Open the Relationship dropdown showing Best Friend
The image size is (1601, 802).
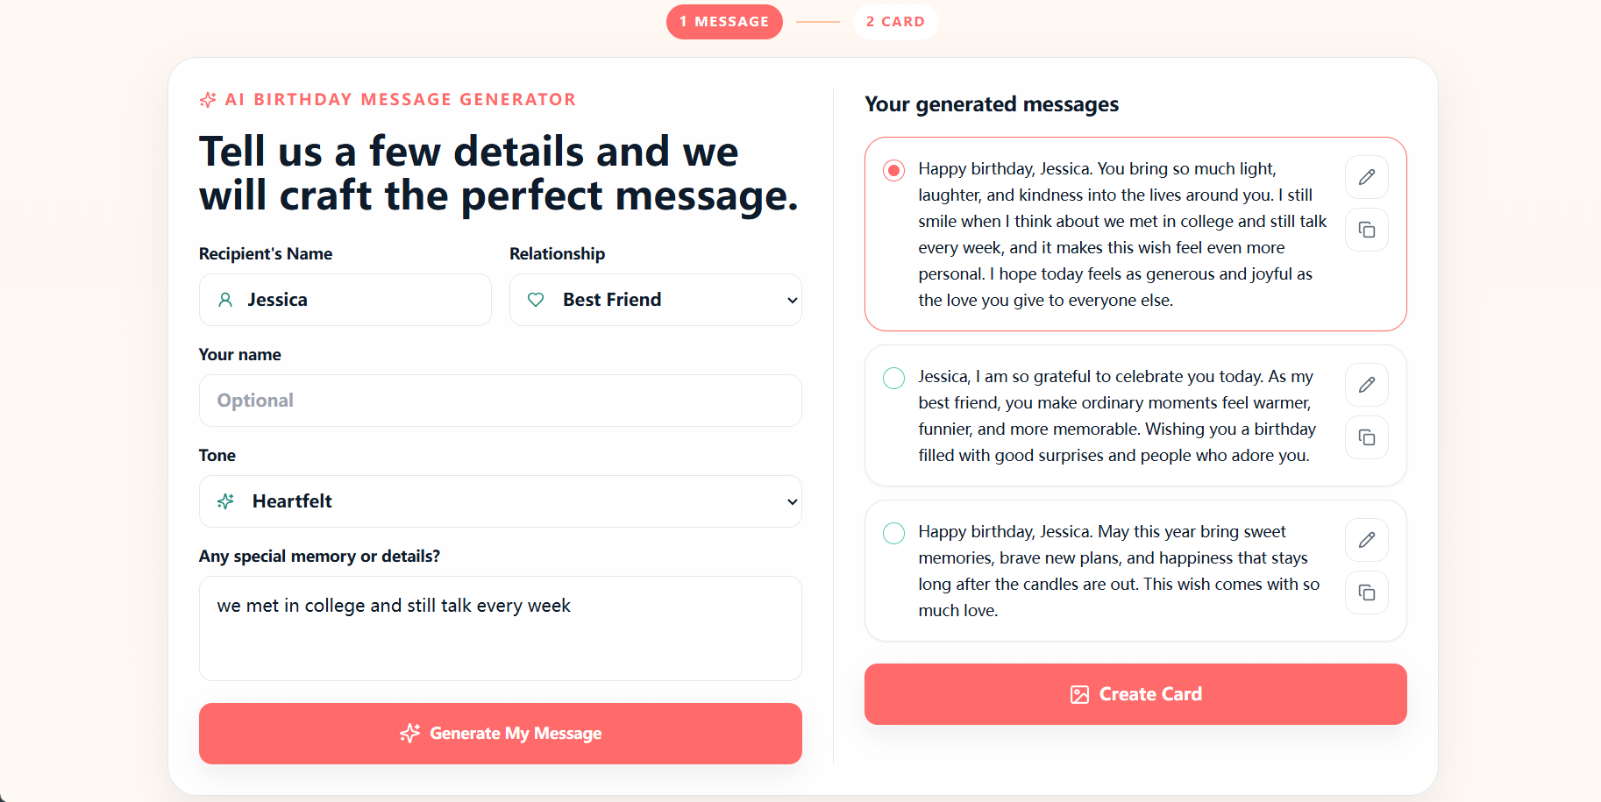[655, 300]
